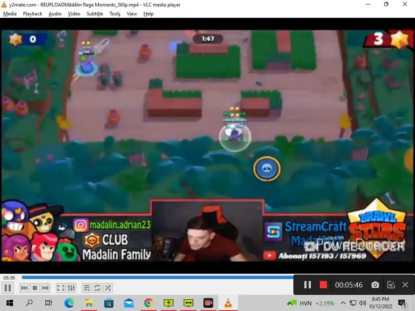The width and height of the screenshot is (415, 311).
Task: Show hidden system tray icons
Action: tap(343, 303)
